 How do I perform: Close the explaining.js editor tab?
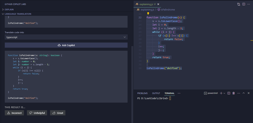pyautogui.click(x=158, y=4)
